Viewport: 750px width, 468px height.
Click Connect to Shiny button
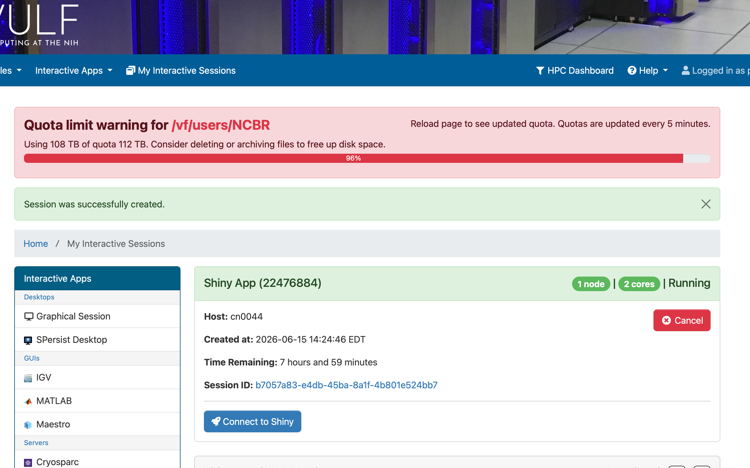pyautogui.click(x=252, y=422)
